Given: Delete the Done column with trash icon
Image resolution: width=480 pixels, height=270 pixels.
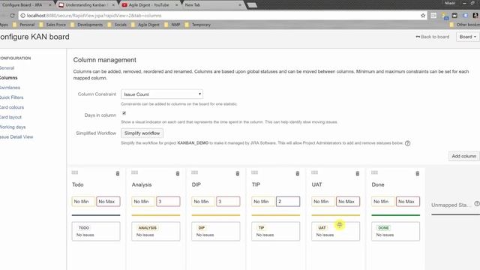Looking at the screenshot, I should [418, 173].
